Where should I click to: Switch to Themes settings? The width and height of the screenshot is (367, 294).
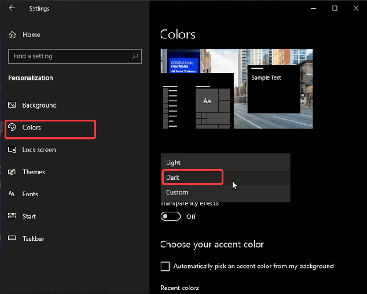pos(34,172)
